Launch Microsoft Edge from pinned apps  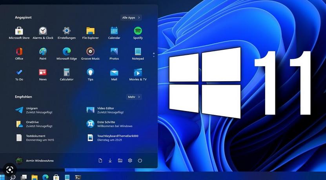click(x=67, y=54)
